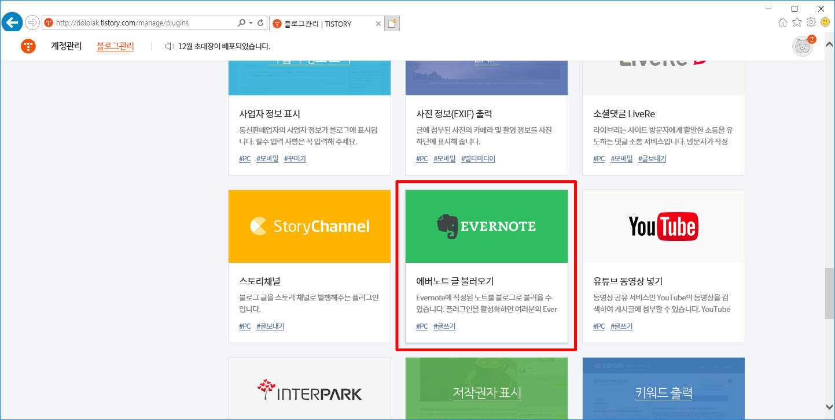This screenshot has height=420, width=835.
Task: Open the 사진 정보(EXIF) 출력 plugin
Action: tap(454, 114)
